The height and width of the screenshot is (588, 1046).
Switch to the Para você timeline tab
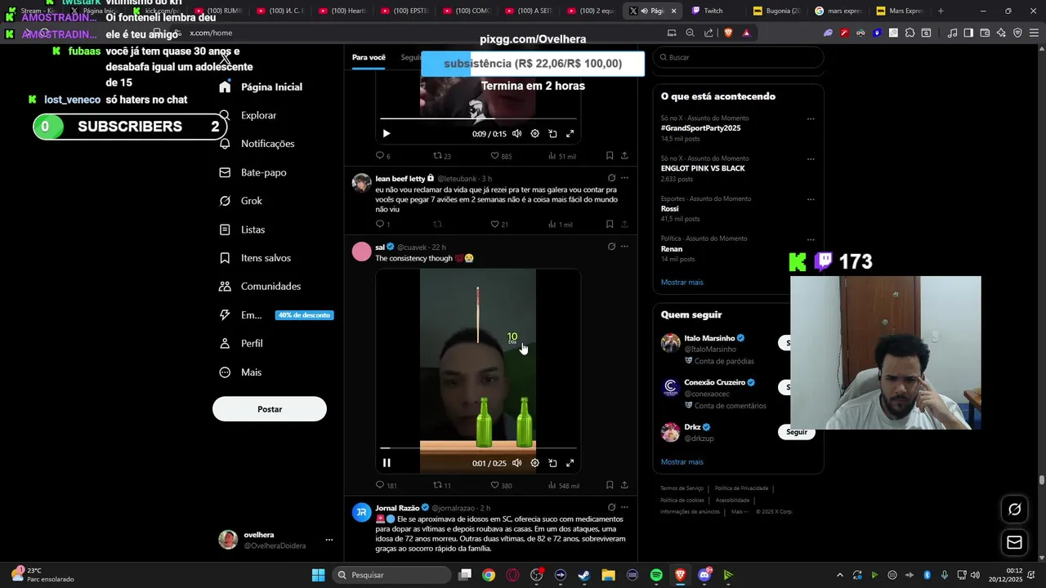(369, 57)
